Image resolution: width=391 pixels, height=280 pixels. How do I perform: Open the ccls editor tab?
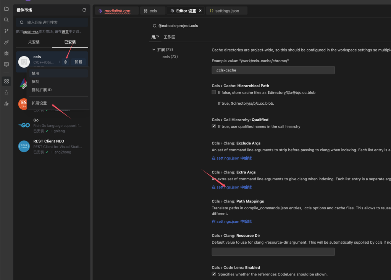152,11
